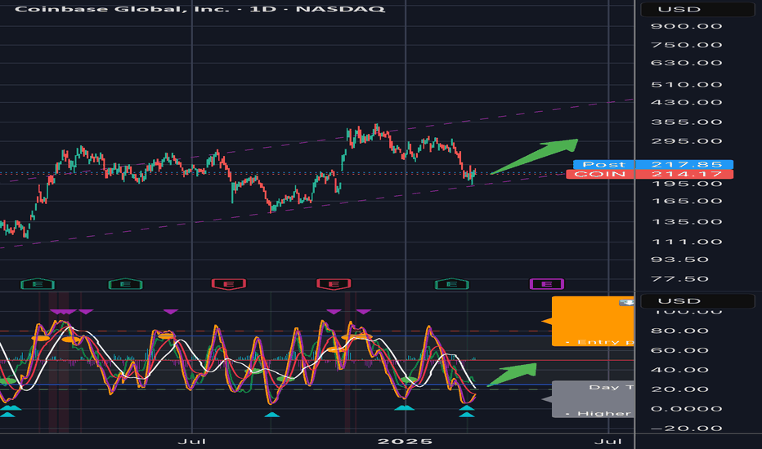Select the blue Post 217.85 price label
The height and width of the screenshot is (449, 762).
click(x=653, y=165)
